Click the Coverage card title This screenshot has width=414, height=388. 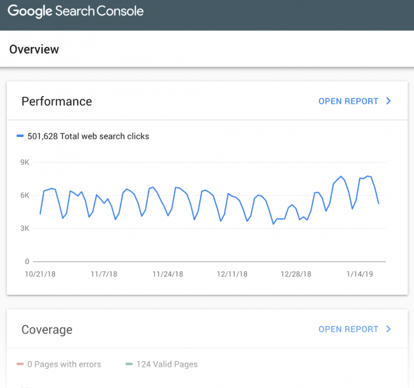pos(47,330)
